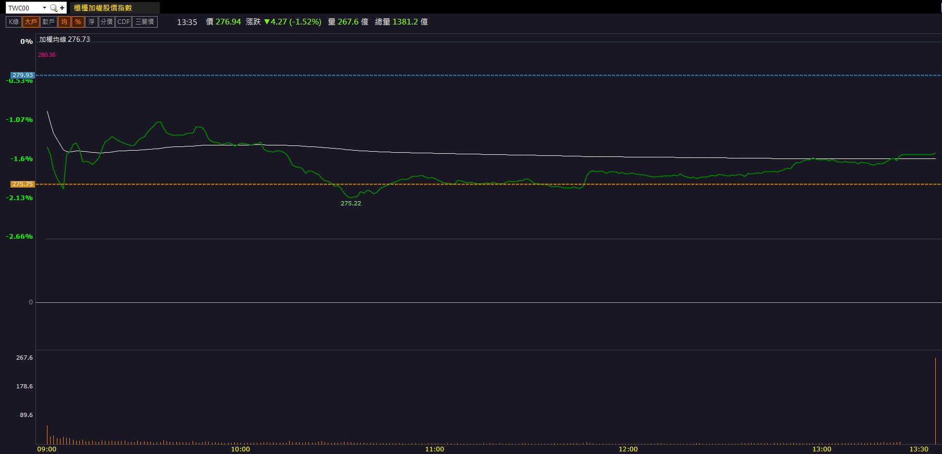Click the 價 276.94 price readout

[223, 22]
